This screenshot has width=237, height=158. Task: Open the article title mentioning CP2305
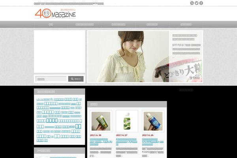[x=152, y=142]
